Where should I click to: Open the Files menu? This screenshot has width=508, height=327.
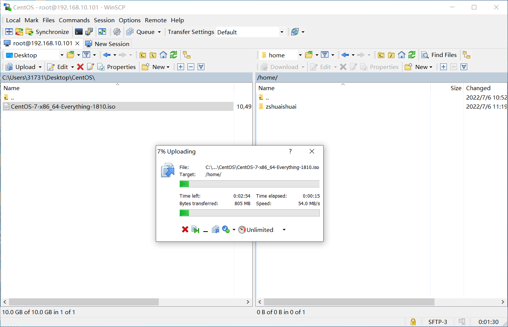coord(49,20)
